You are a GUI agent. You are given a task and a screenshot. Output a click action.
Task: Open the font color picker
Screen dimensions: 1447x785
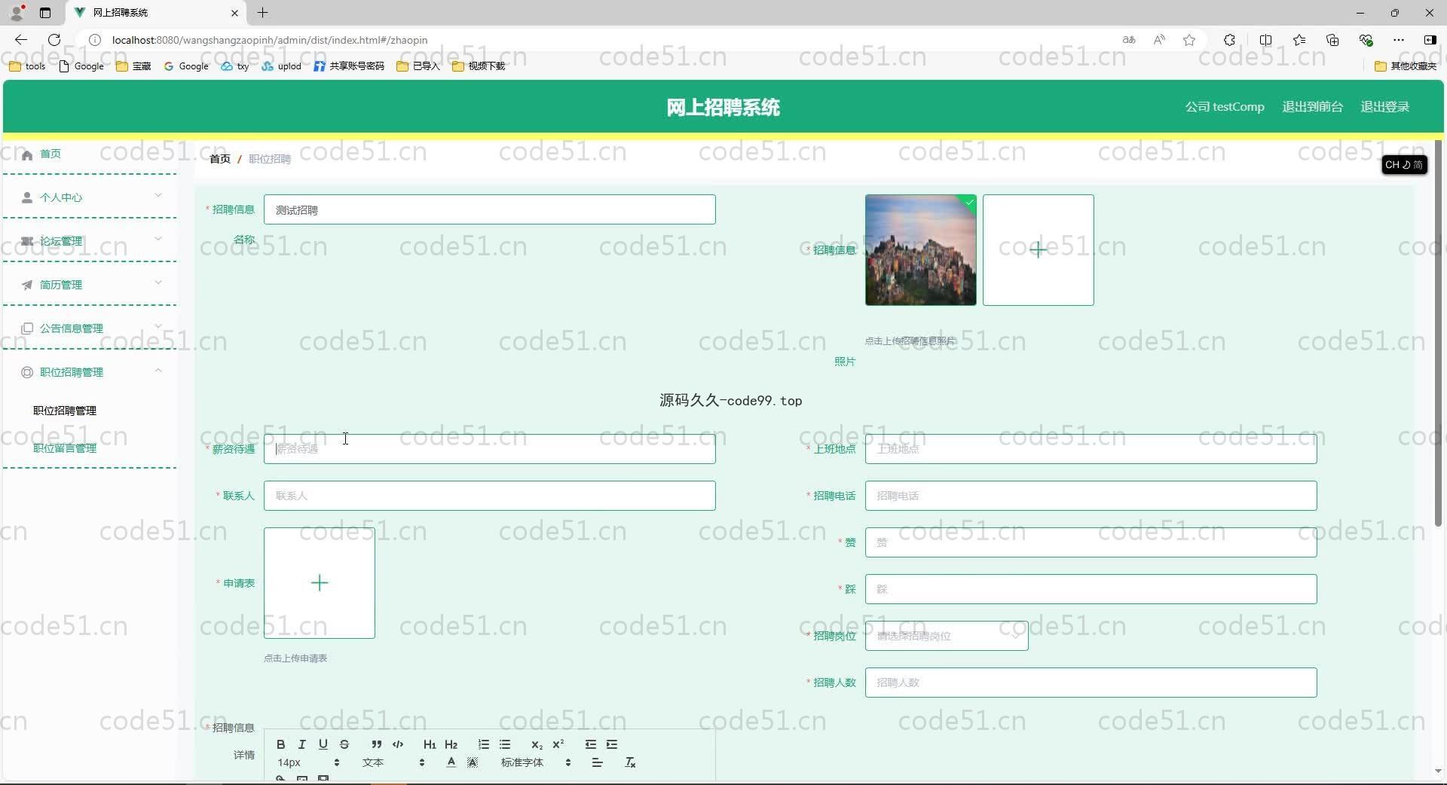click(451, 762)
